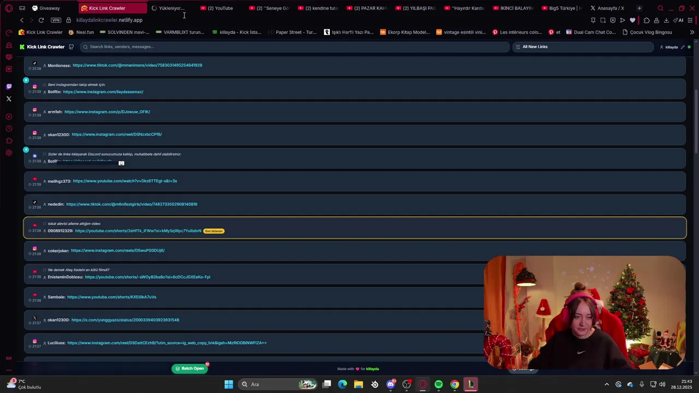Click the snapshot icon in browser toolbar
The width and height of the screenshot is (699, 393).
(603, 20)
